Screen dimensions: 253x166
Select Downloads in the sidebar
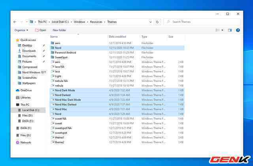27,51
